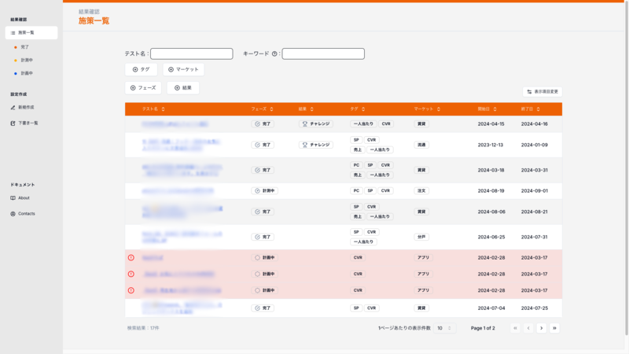Click the list icon beside 施策一覧
The height and width of the screenshot is (354, 629).
tap(13, 33)
